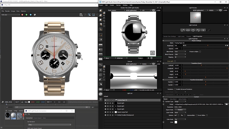Open the Render View Settings tab
The height and width of the screenshot is (129, 229).
coord(170,37)
